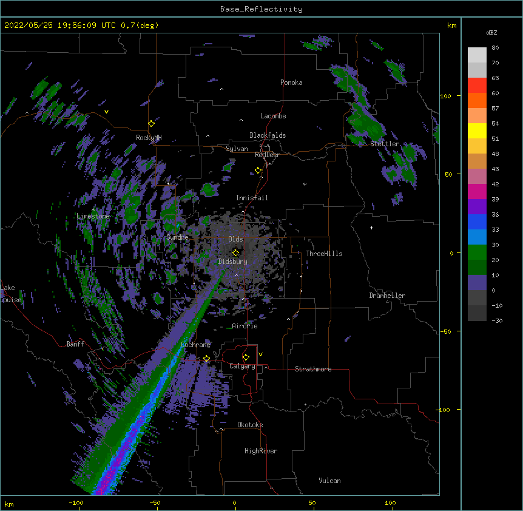This screenshot has height=511, width=523.
Task: Click the Drumheller label
Action: [387, 296]
